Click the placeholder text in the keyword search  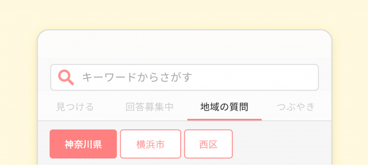tap(137, 77)
